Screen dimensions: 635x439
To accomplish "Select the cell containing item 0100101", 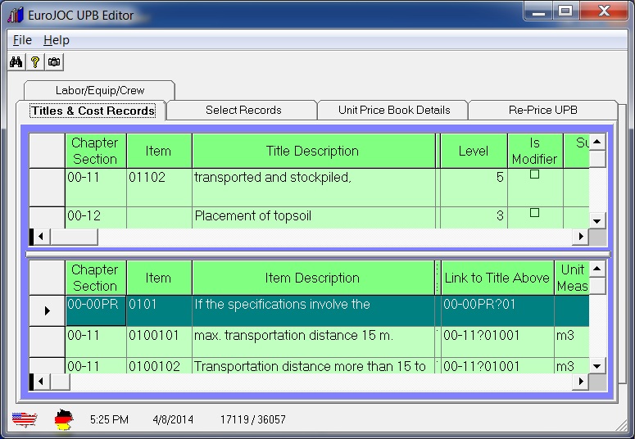I will pyautogui.click(x=158, y=336).
